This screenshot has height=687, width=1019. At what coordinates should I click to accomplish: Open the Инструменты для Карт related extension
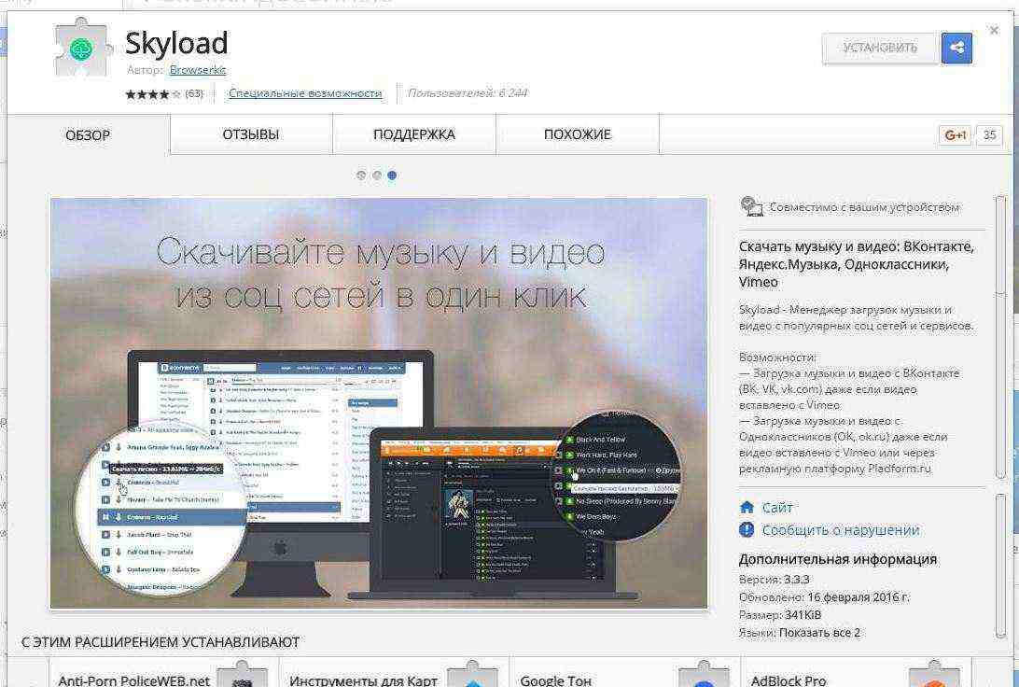click(394, 673)
